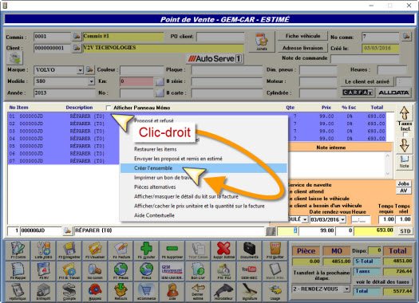Click the Achats shopping icon near PO client

(x=261, y=41)
